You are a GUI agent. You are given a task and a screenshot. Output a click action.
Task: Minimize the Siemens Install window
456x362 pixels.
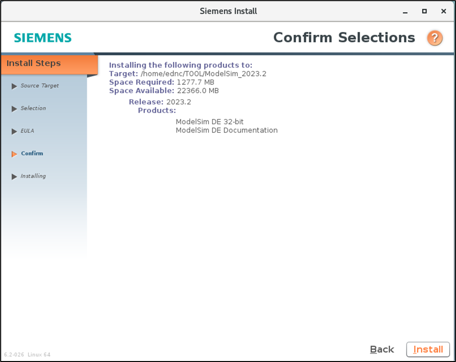(x=405, y=11)
